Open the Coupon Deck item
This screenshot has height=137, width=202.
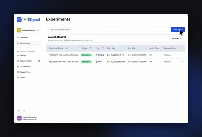point(25,72)
